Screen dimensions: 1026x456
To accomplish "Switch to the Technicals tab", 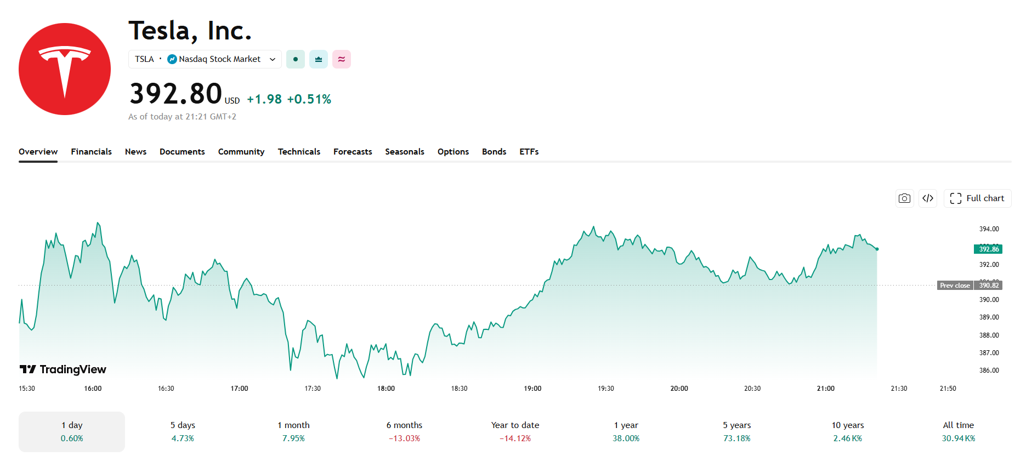I will [299, 152].
